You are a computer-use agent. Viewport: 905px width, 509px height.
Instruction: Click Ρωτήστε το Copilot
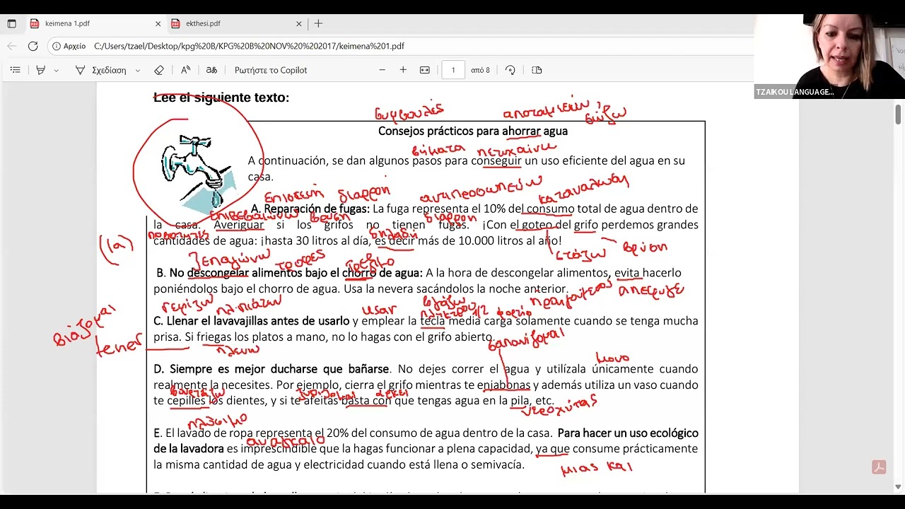point(271,70)
